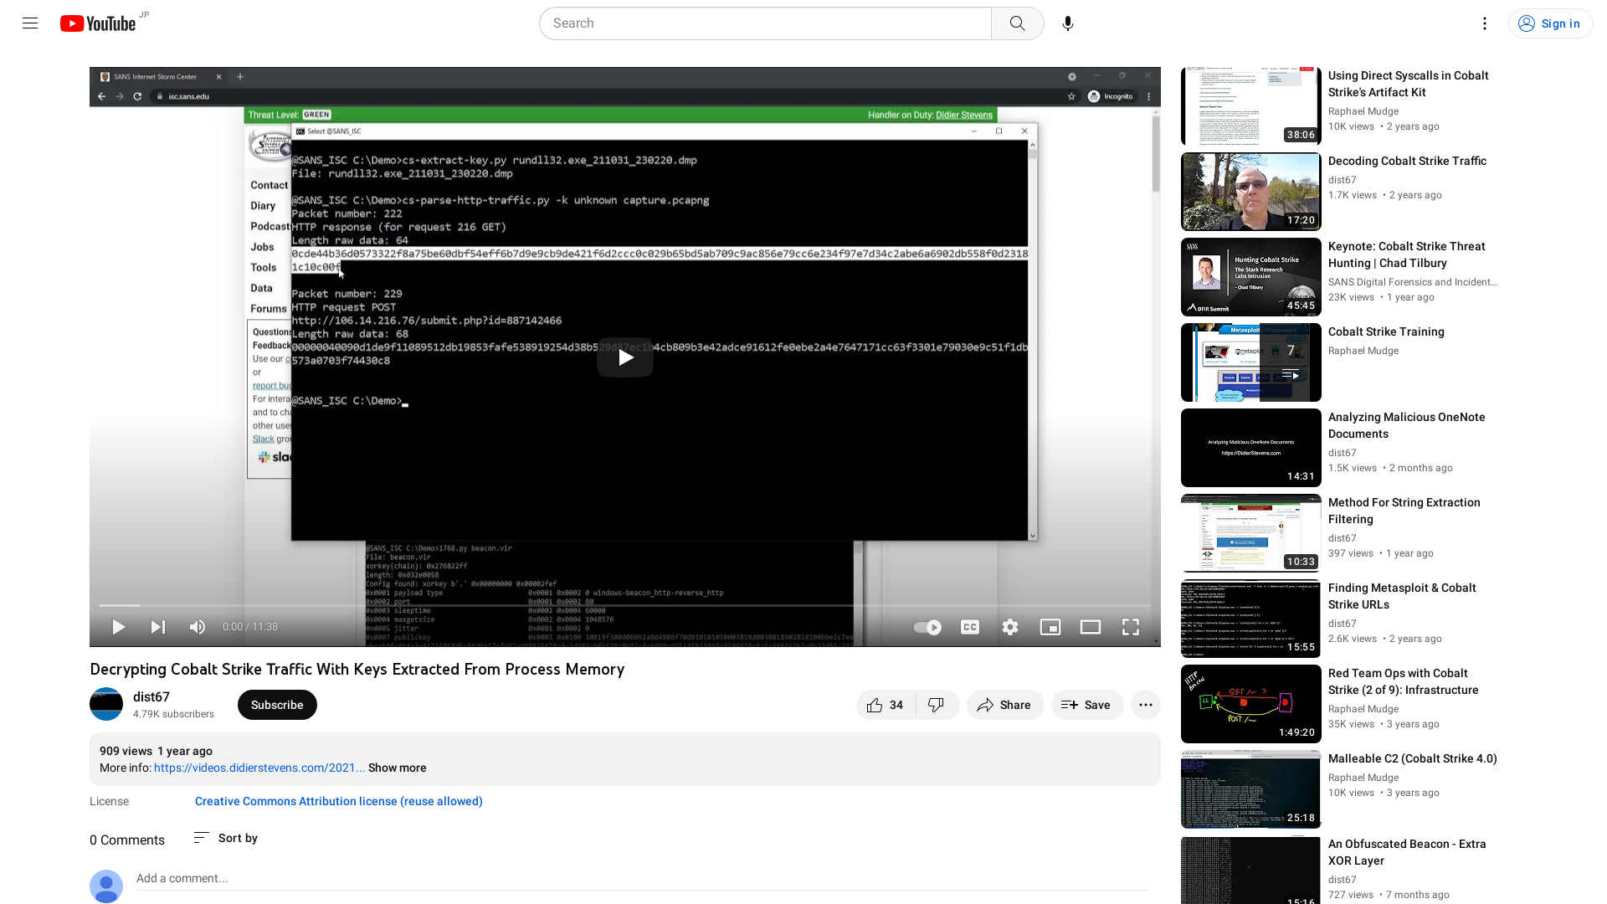Viewport: 1607px width, 904px height.
Task: Open dist67 channel name link
Action: pos(151,696)
